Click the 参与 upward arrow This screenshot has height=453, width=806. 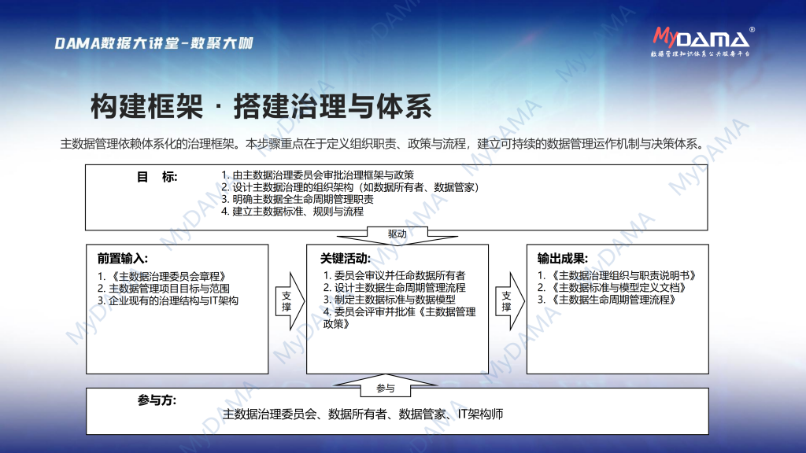coord(386,385)
